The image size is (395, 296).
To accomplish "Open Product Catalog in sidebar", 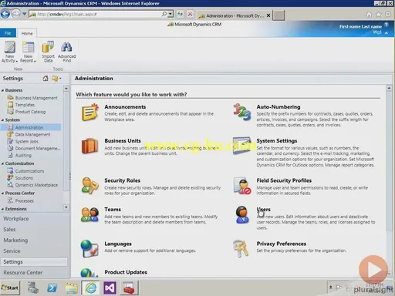I will [30, 112].
